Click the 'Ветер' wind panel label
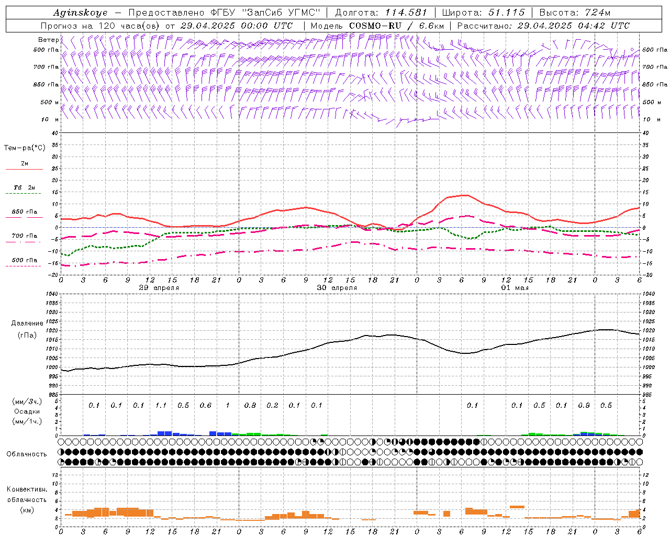 click(x=48, y=40)
